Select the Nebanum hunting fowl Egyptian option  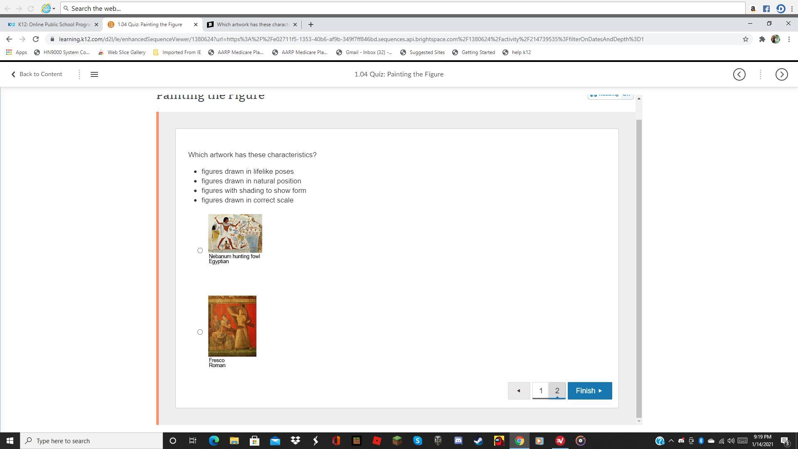pos(200,250)
